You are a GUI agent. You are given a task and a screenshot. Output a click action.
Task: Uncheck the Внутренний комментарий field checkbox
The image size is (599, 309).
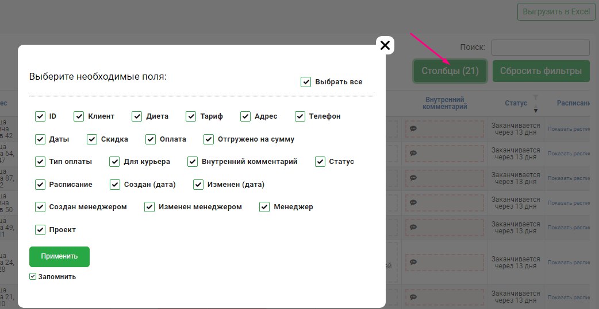coord(193,162)
